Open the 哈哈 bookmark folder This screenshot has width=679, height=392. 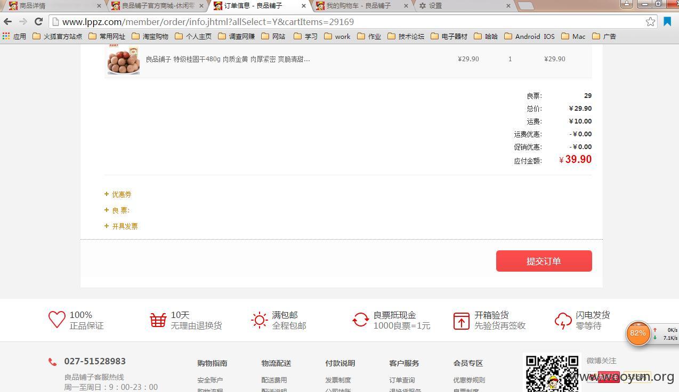tap(486, 36)
